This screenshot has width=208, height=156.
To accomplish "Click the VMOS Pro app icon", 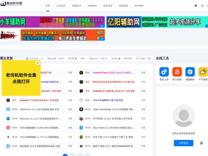I will coord(8,109).
